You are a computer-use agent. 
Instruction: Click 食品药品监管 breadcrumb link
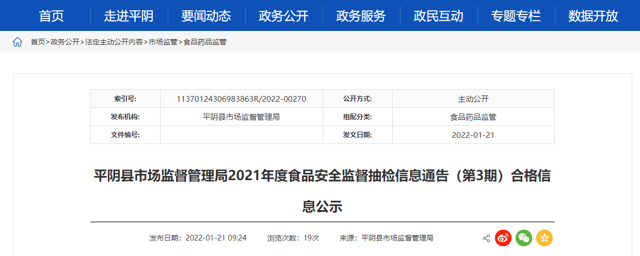pyautogui.click(x=205, y=42)
